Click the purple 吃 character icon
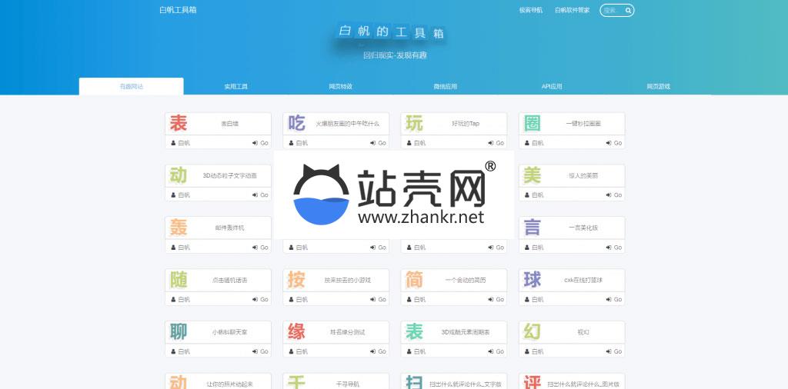Screen dimensions: 788x389 [x=296, y=123]
